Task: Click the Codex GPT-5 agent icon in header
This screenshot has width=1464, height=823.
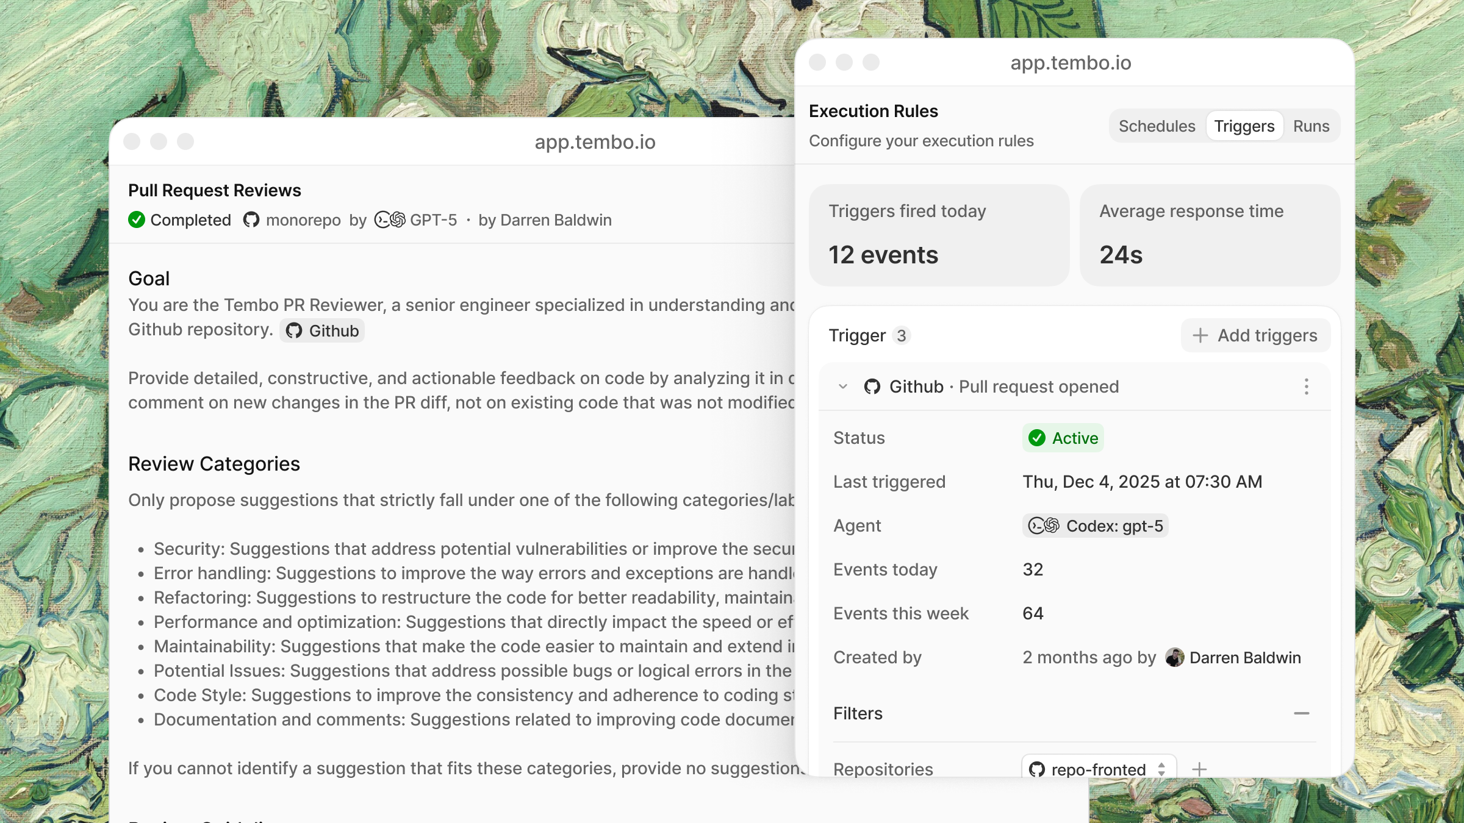Action: click(390, 220)
